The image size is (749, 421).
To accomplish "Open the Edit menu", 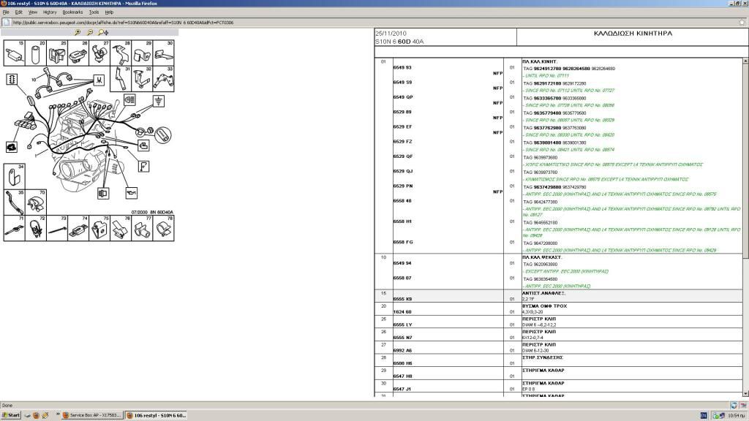I will tap(18, 12).
